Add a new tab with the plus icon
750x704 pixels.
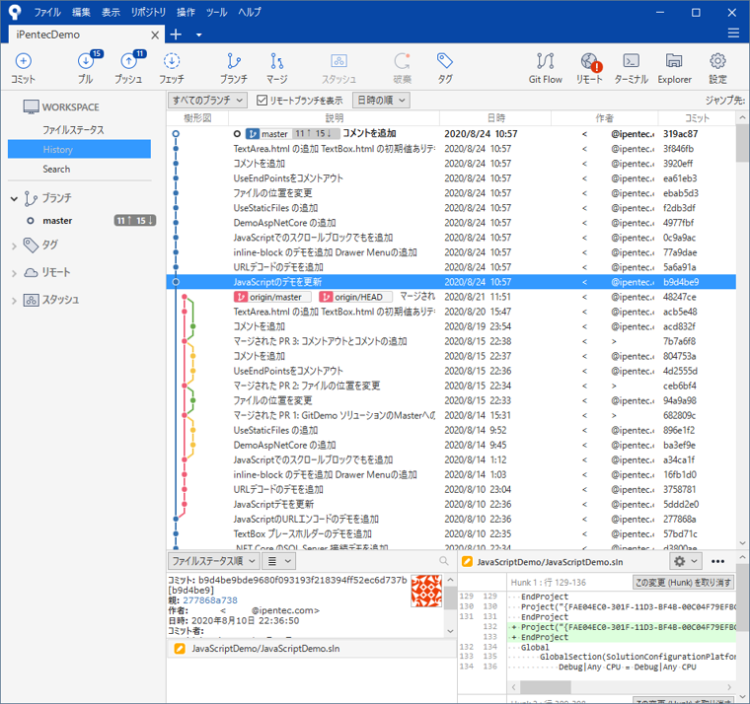point(176,35)
